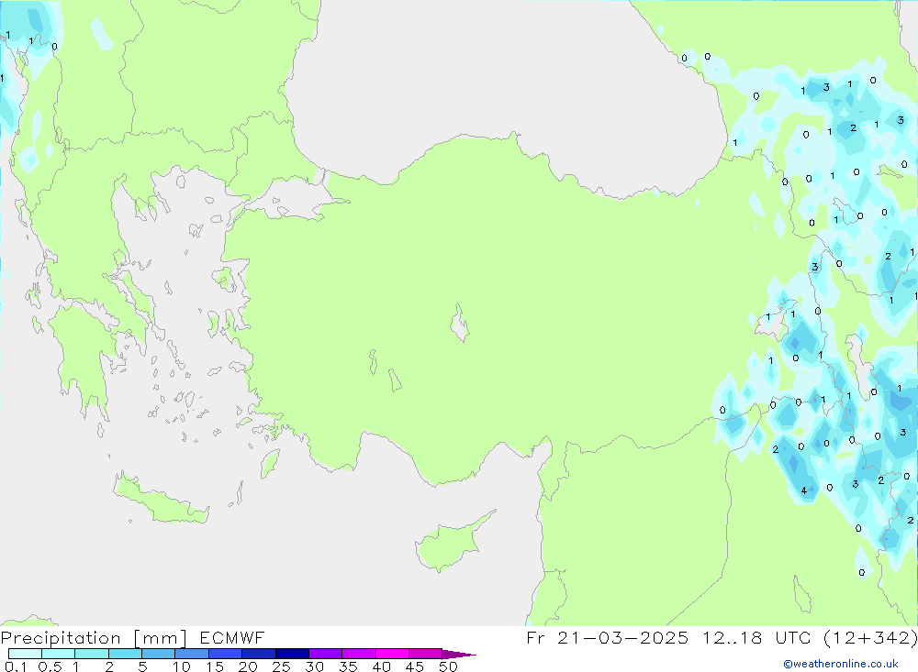918x672 pixels.
Task: Click the "12..18 UTC" time range text
Action: click(x=756, y=637)
